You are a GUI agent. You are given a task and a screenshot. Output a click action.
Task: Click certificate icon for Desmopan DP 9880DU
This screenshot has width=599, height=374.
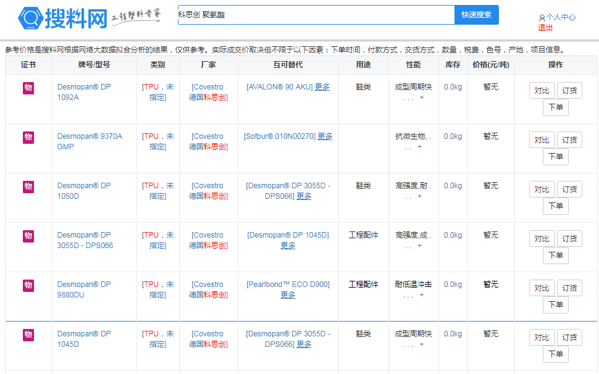(x=28, y=286)
